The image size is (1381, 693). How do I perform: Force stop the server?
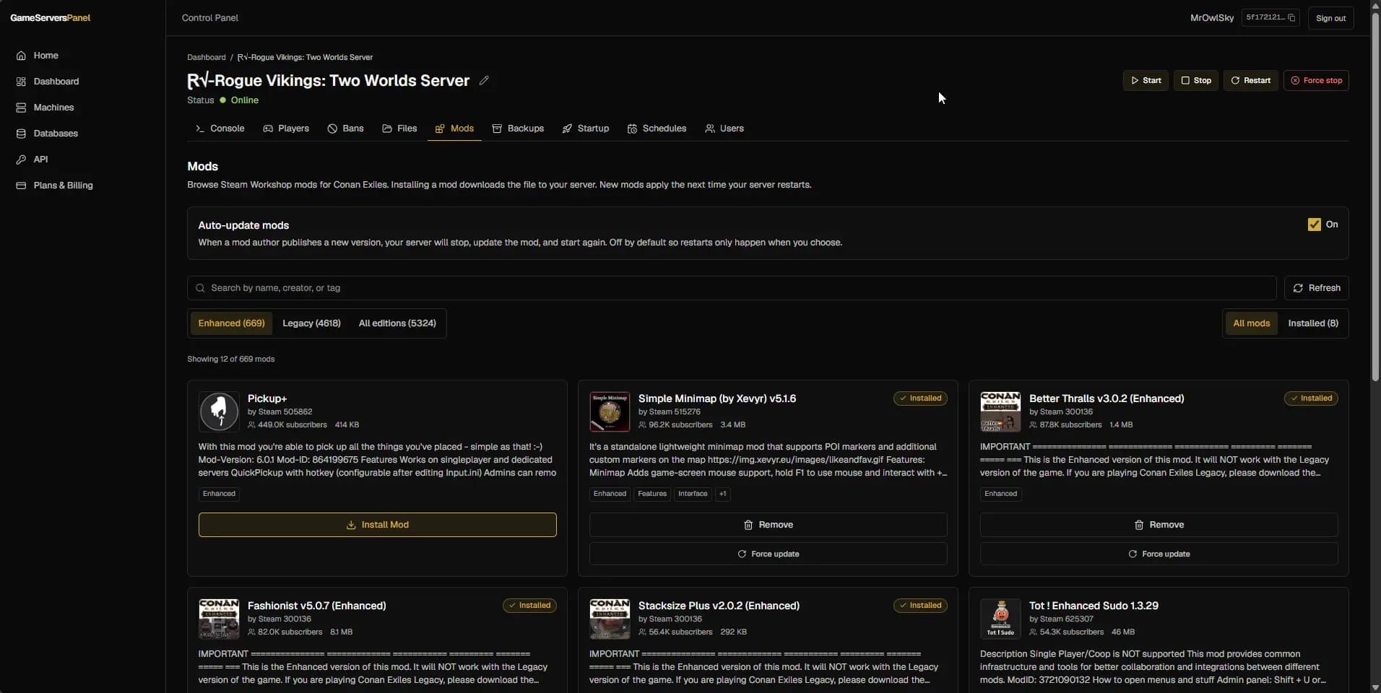pos(1316,80)
